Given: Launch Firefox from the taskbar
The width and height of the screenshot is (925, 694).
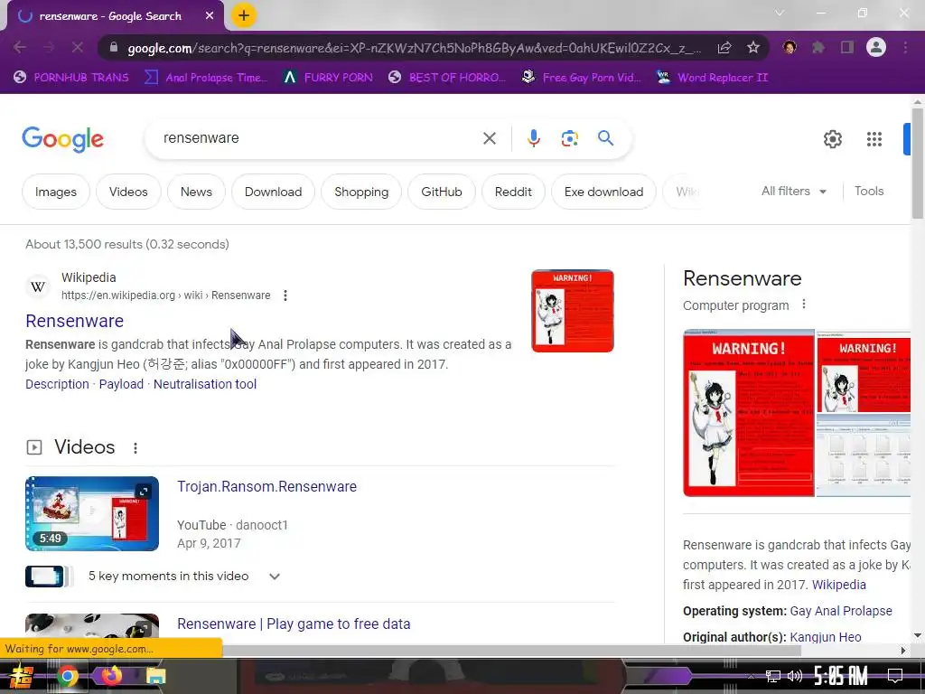Looking at the screenshot, I should click(x=111, y=676).
